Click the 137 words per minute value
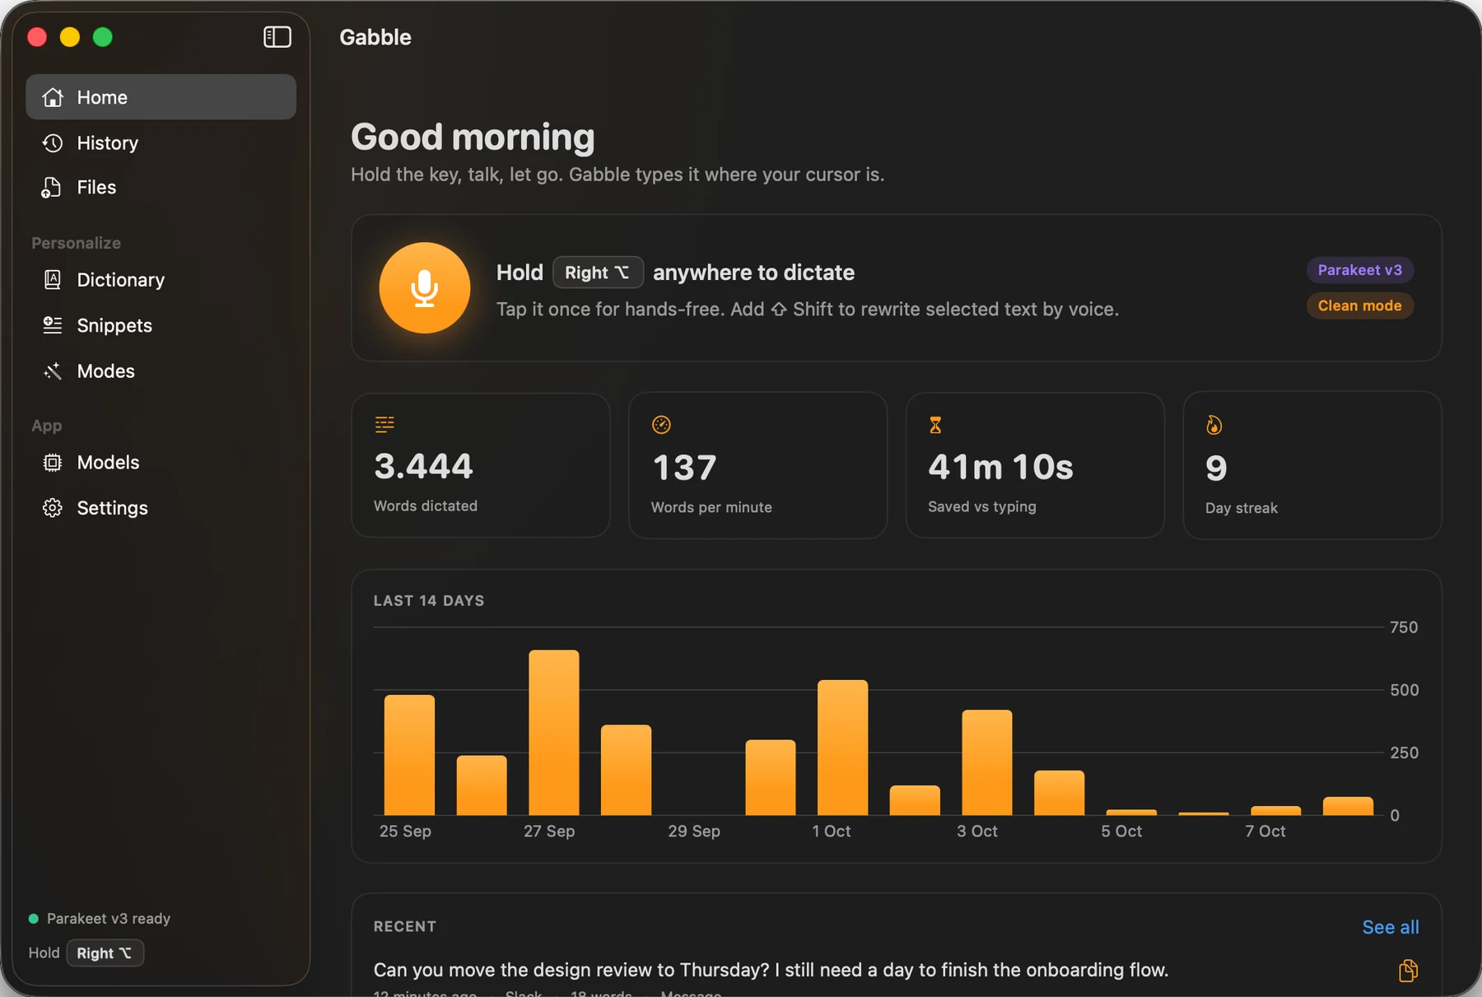Image resolution: width=1482 pixels, height=997 pixels. 684,468
